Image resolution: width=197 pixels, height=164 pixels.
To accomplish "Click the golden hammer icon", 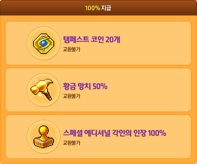I will [x=42, y=90].
